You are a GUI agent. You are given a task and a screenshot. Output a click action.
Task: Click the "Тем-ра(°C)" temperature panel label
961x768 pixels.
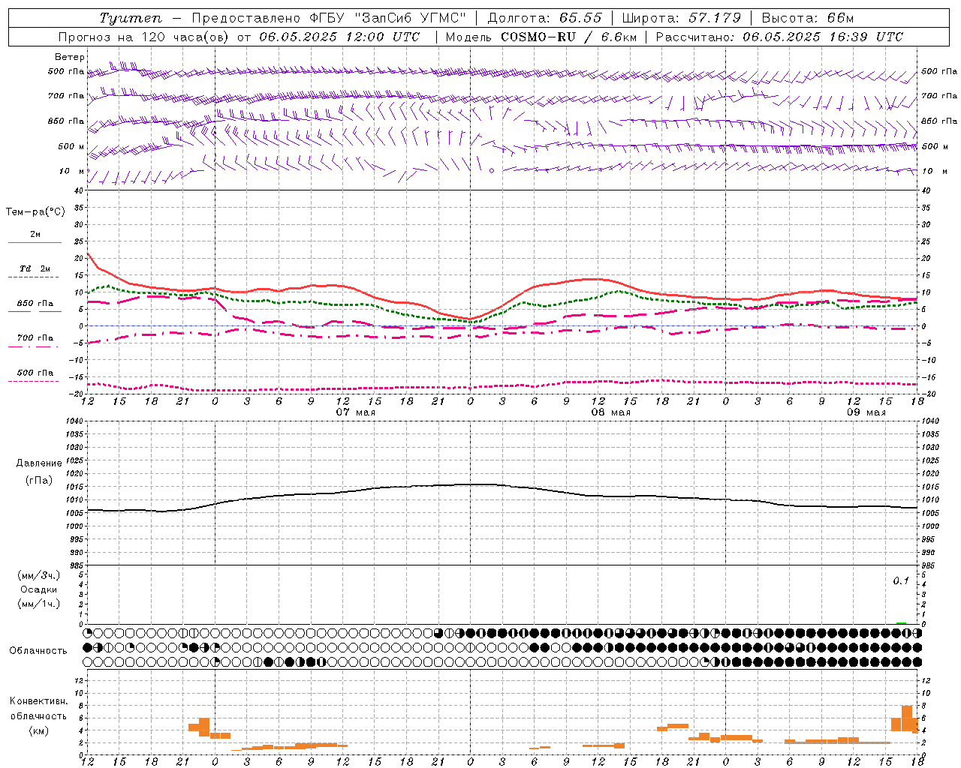point(35,212)
